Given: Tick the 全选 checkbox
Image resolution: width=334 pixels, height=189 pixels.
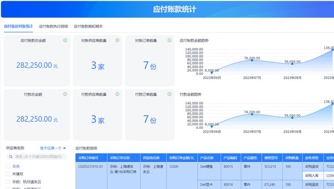Looking at the screenshot, I should 8,166.
